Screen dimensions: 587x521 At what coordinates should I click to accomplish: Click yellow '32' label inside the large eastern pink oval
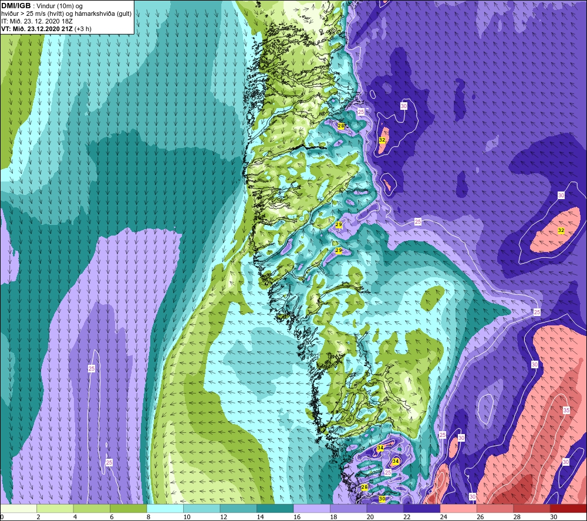tap(561, 230)
